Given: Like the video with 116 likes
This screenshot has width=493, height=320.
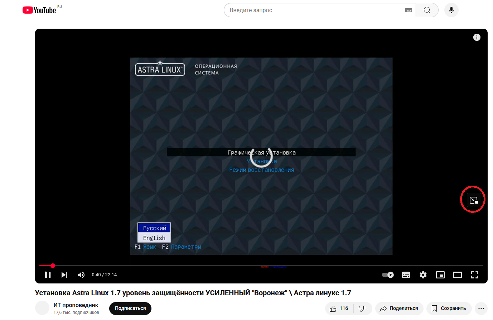Looking at the screenshot, I should (339, 308).
